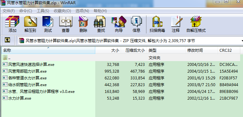Open the 选项(N) menu
The height and width of the screenshot is (117, 243).
click(82, 11)
